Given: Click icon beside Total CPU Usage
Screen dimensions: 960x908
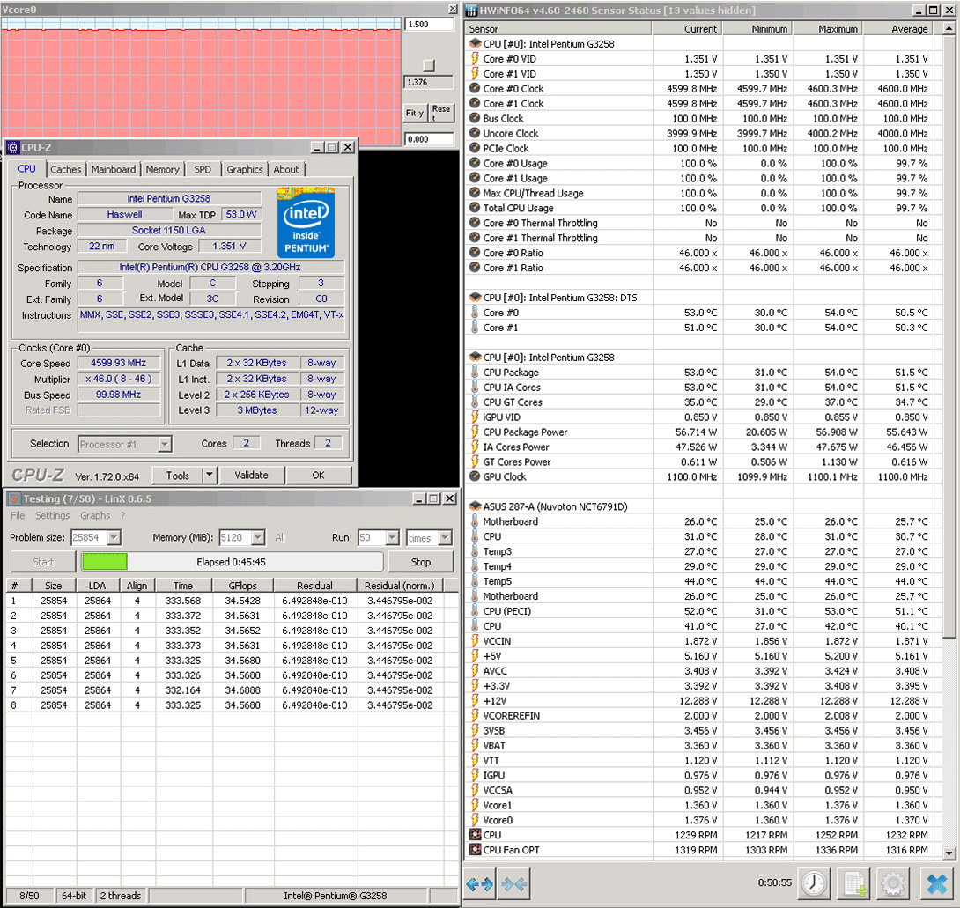Looking at the screenshot, I should pyautogui.click(x=475, y=208).
